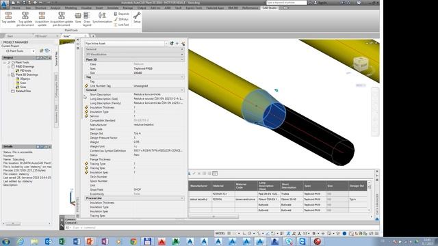Image resolution: width=438 pixels, height=246 pixels.
Task: Switch to the Home ribbon tab
Action: coord(16,8)
